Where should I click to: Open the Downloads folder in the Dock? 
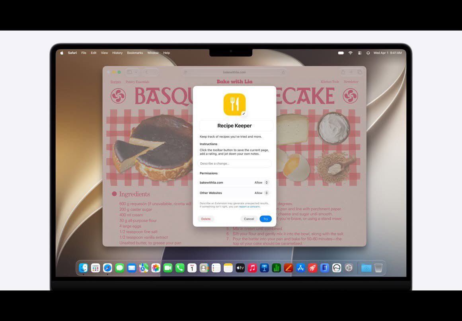coord(366,268)
